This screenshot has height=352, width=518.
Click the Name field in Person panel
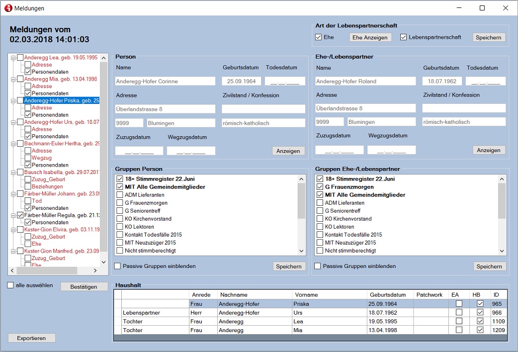click(165, 81)
